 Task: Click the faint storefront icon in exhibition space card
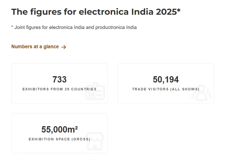(95, 141)
